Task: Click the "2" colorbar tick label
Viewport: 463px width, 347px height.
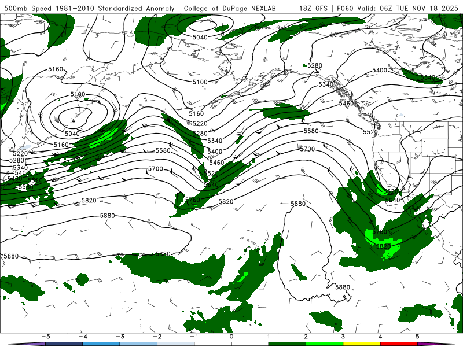Action: [306, 337]
